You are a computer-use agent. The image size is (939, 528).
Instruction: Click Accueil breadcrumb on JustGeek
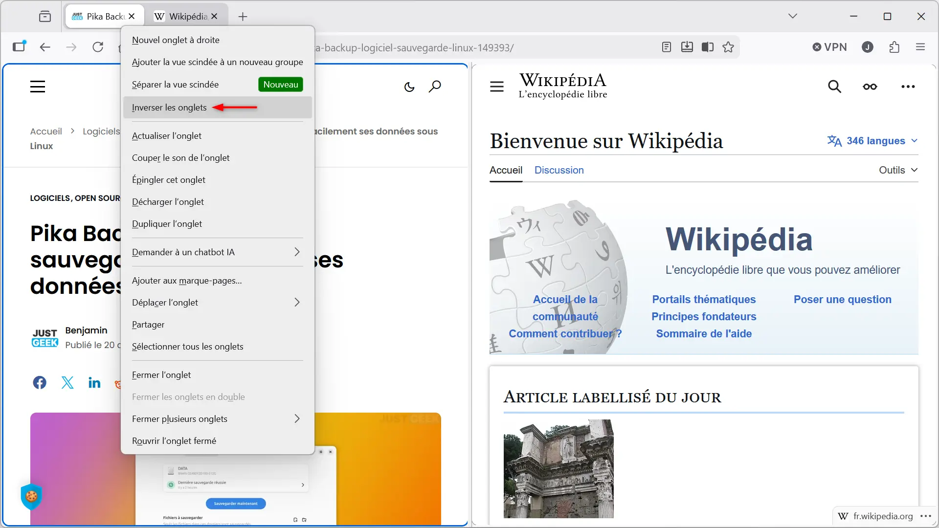(46, 131)
